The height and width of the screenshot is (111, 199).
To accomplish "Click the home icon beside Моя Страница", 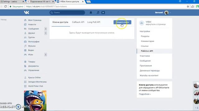I will pos(25,20).
